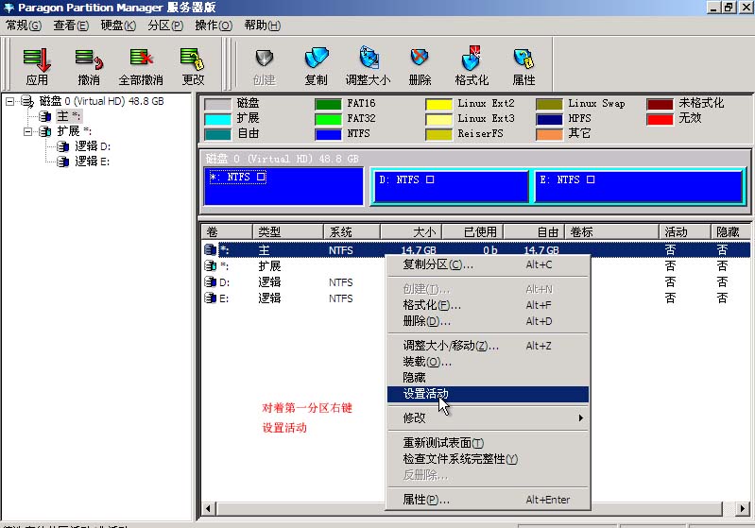
Task: Open the 分区(P) menu
Action: tap(165, 25)
